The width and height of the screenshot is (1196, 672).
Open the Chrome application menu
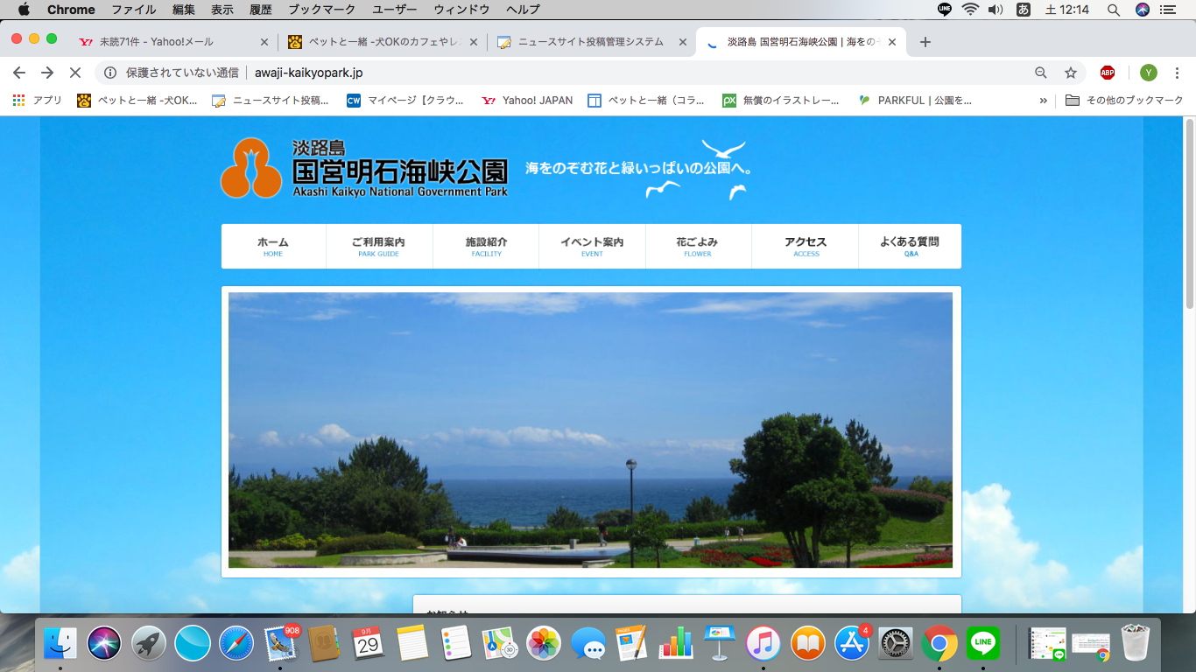pos(71,10)
